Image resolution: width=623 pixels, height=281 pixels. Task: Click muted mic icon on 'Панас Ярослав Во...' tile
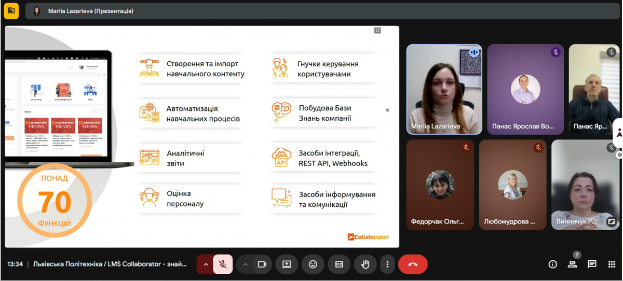(556, 52)
